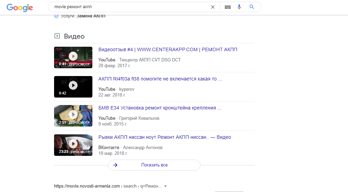
Task: Click the arrow icon in 'Показать все'
Action: 115,165
